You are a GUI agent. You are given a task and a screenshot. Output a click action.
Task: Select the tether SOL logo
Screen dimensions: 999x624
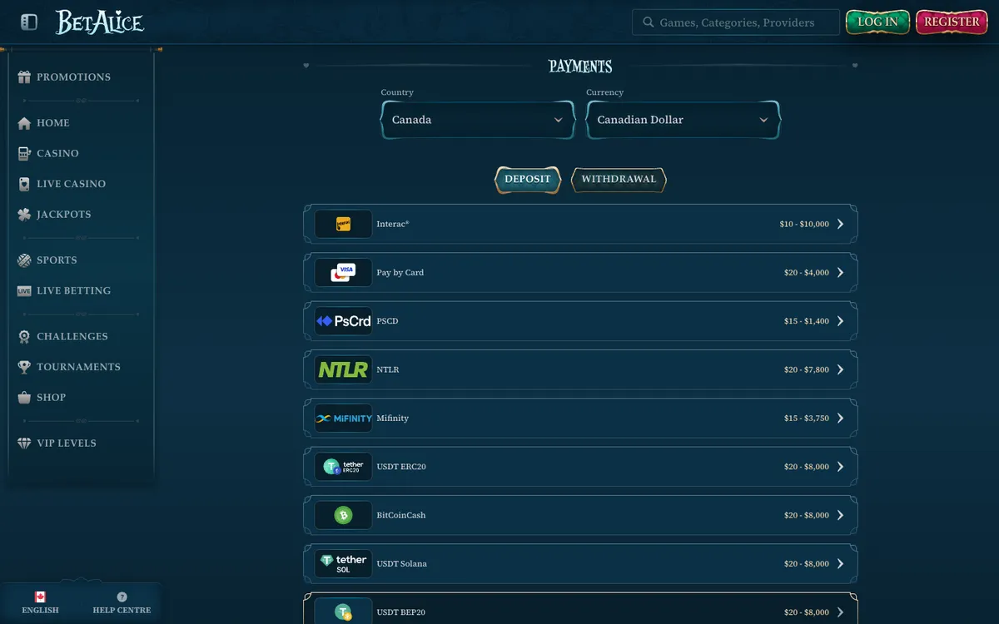pos(343,563)
